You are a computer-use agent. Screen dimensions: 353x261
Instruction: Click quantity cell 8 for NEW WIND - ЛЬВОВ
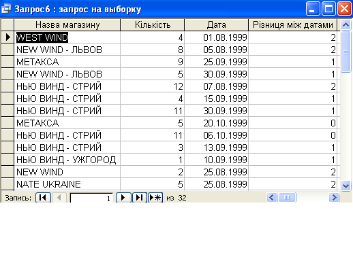(152, 50)
